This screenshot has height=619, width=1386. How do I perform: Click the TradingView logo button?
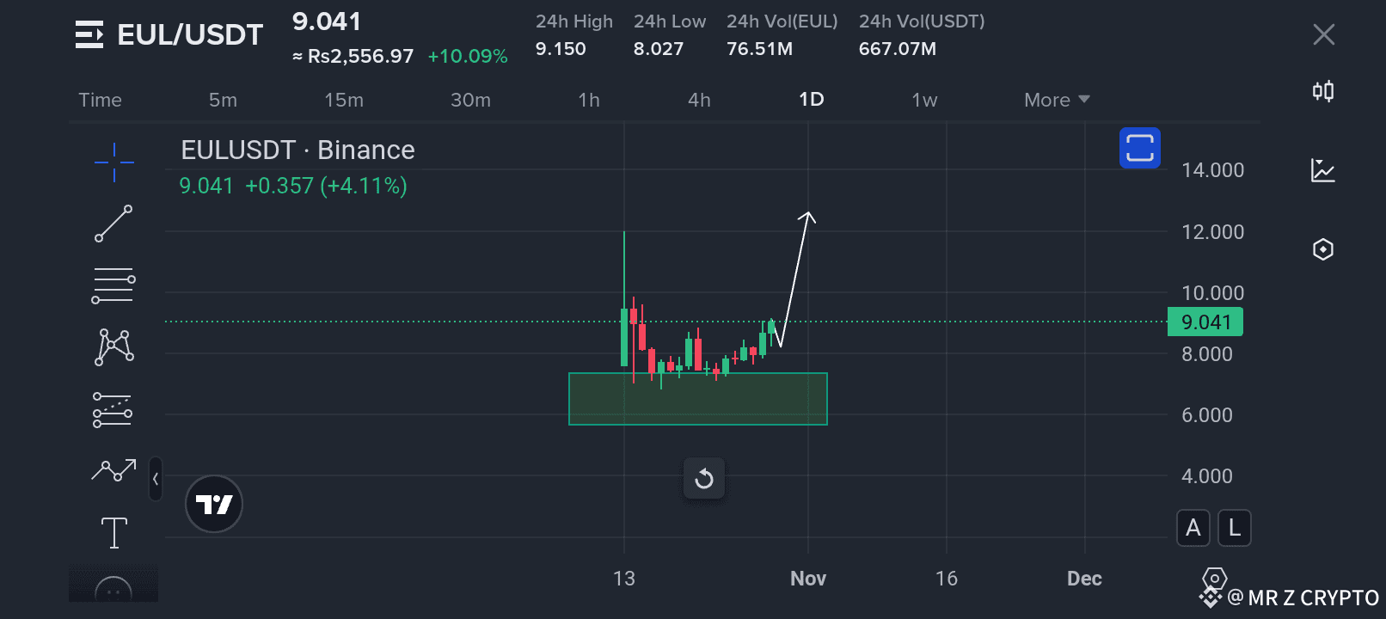[214, 504]
